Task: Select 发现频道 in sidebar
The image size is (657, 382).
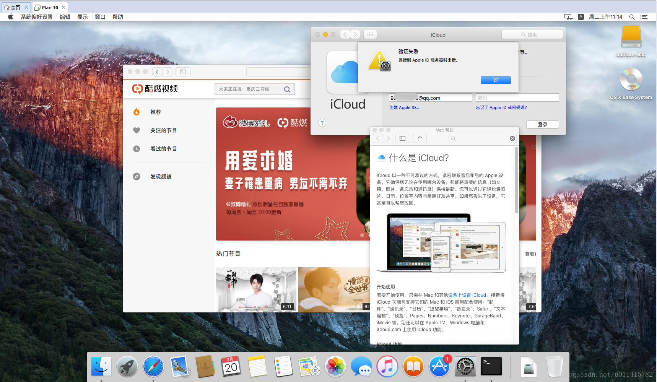Action: [x=161, y=177]
